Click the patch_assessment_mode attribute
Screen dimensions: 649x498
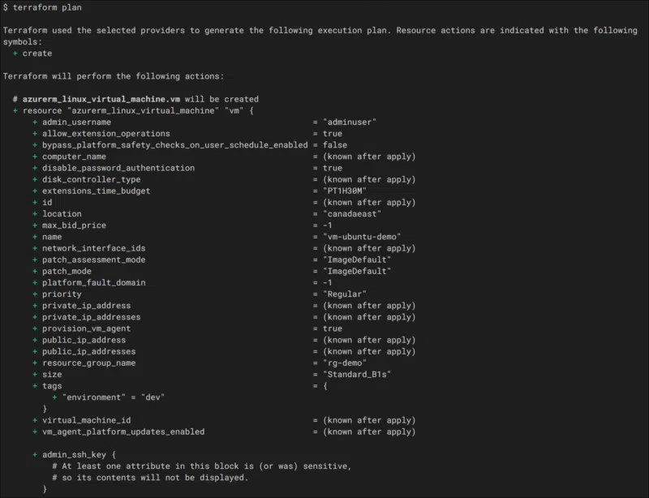pyautogui.click(x=94, y=260)
